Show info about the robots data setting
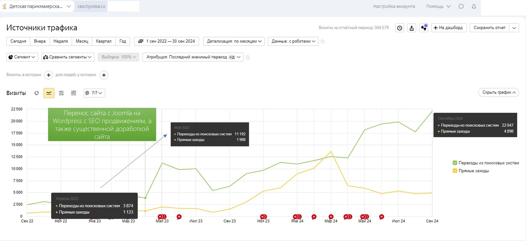Screen dimensions: 526x241 point(323,41)
